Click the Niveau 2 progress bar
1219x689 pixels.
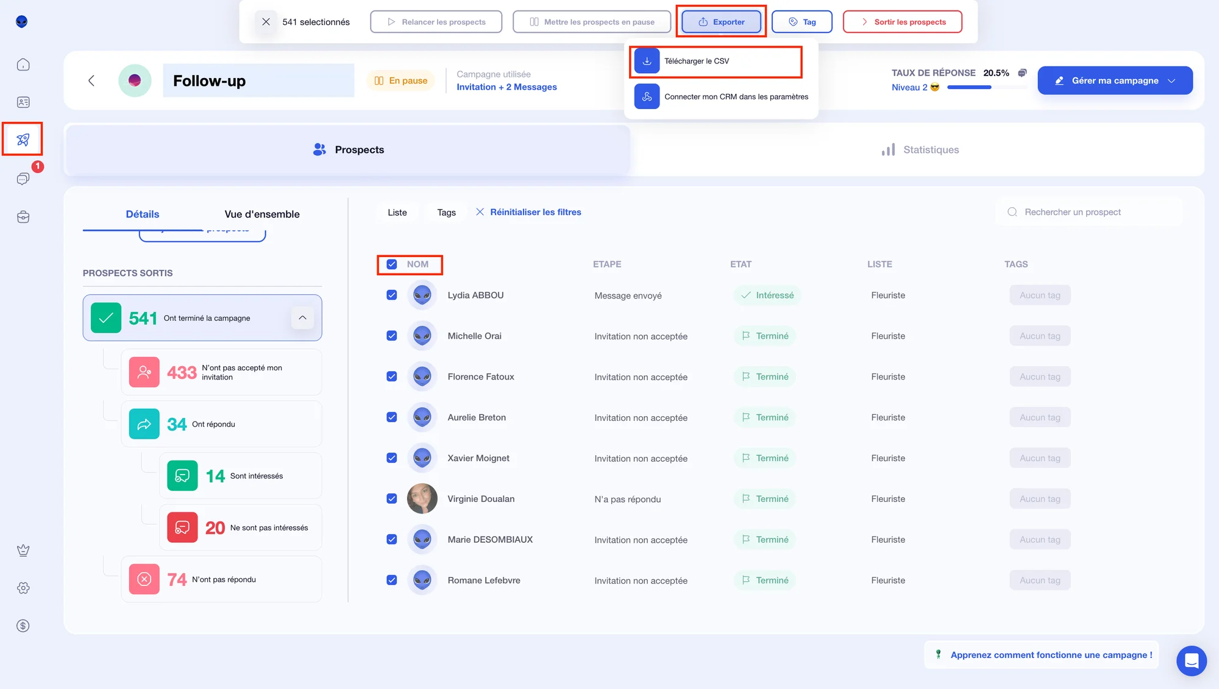(987, 87)
